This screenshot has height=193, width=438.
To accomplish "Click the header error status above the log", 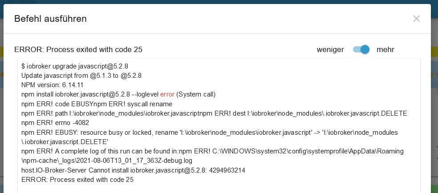I will 78,49.
